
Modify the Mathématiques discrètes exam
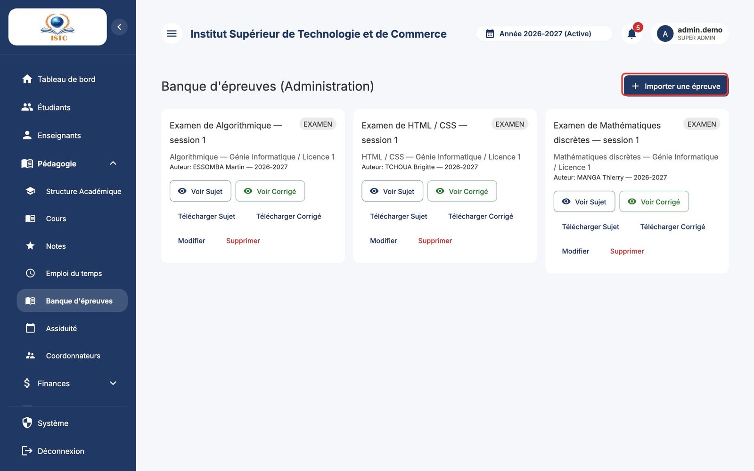[575, 251]
